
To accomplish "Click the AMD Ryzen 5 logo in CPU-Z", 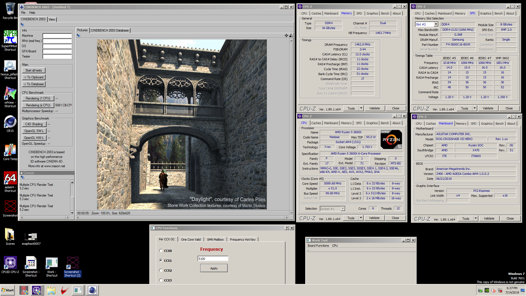I will [x=391, y=140].
